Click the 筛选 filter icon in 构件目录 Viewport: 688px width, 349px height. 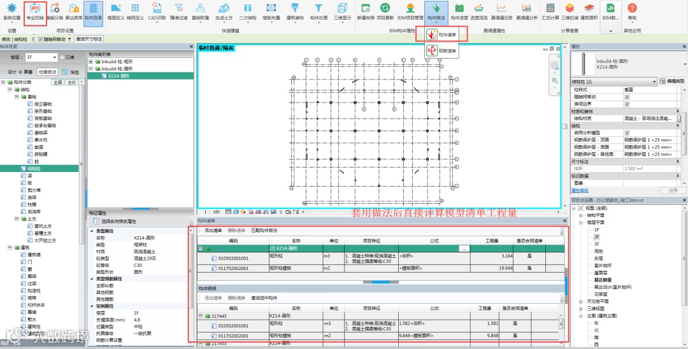coord(70,72)
